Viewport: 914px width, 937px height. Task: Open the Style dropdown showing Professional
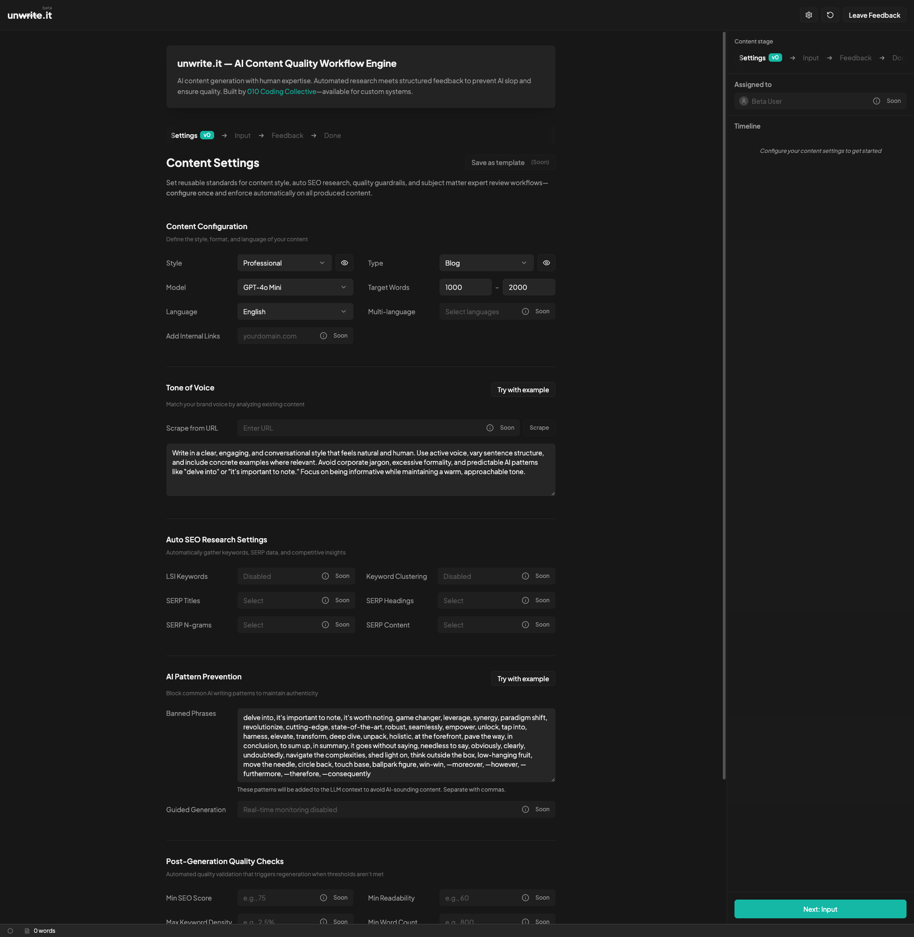click(284, 263)
